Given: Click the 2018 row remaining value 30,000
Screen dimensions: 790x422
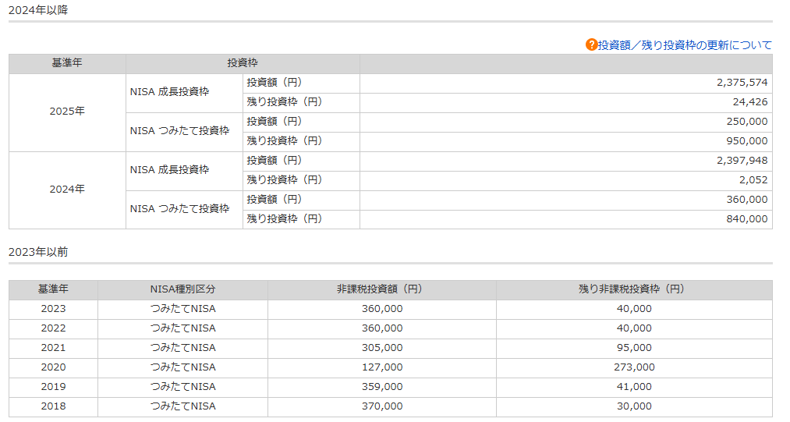Looking at the screenshot, I should pyautogui.click(x=634, y=406).
